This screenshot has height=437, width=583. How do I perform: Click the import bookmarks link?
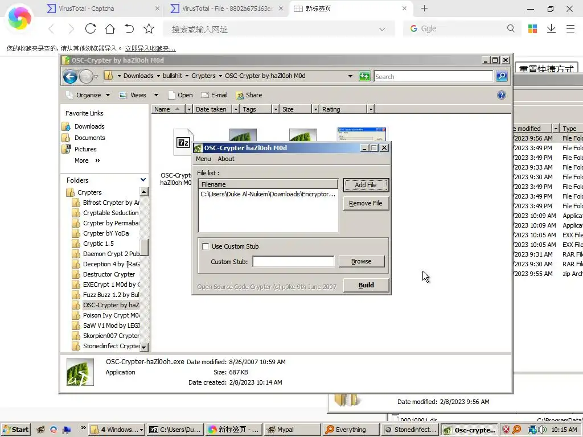point(150,48)
